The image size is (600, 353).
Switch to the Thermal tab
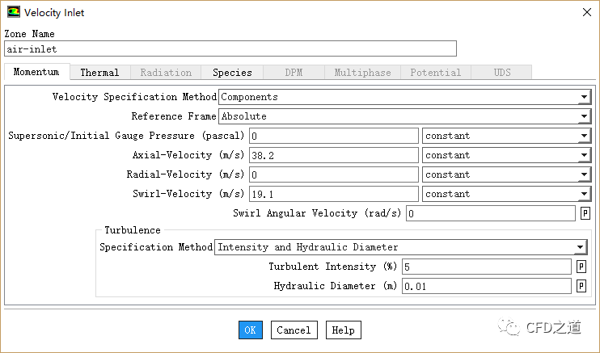[99, 73]
